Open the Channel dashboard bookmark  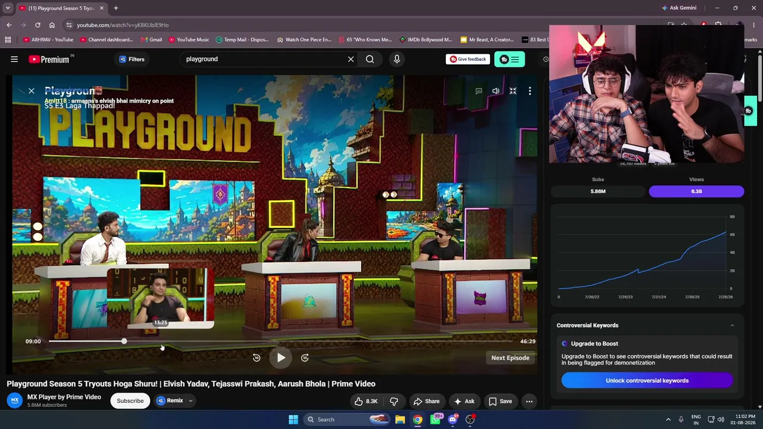coord(107,40)
